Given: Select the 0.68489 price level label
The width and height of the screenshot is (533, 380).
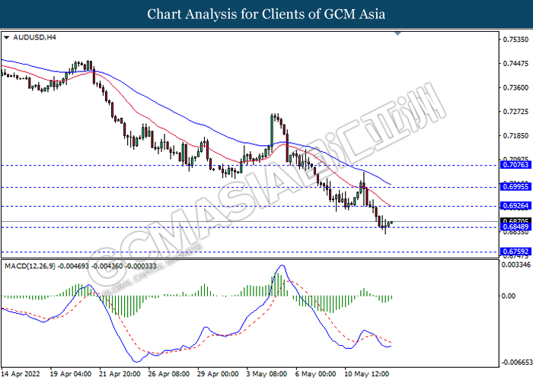Looking at the screenshot, I should coord(515,227).
